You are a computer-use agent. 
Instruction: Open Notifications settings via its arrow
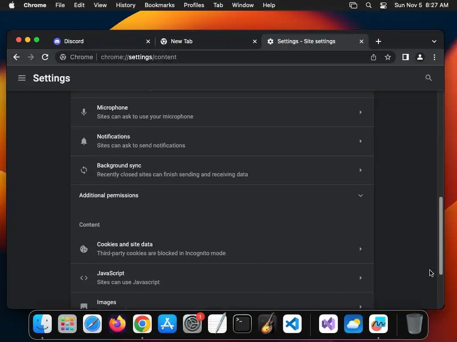click(x=361, y=141)
